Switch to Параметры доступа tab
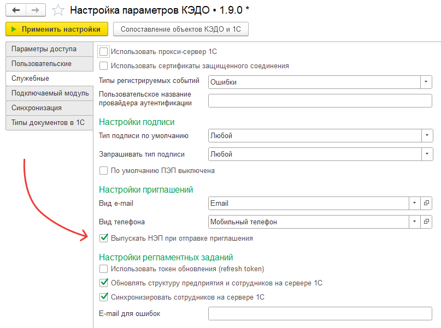 point(50,49)
